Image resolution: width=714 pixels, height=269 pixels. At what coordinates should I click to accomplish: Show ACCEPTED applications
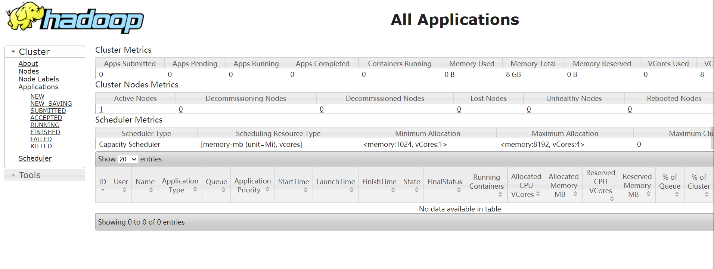tap(46, 118)
